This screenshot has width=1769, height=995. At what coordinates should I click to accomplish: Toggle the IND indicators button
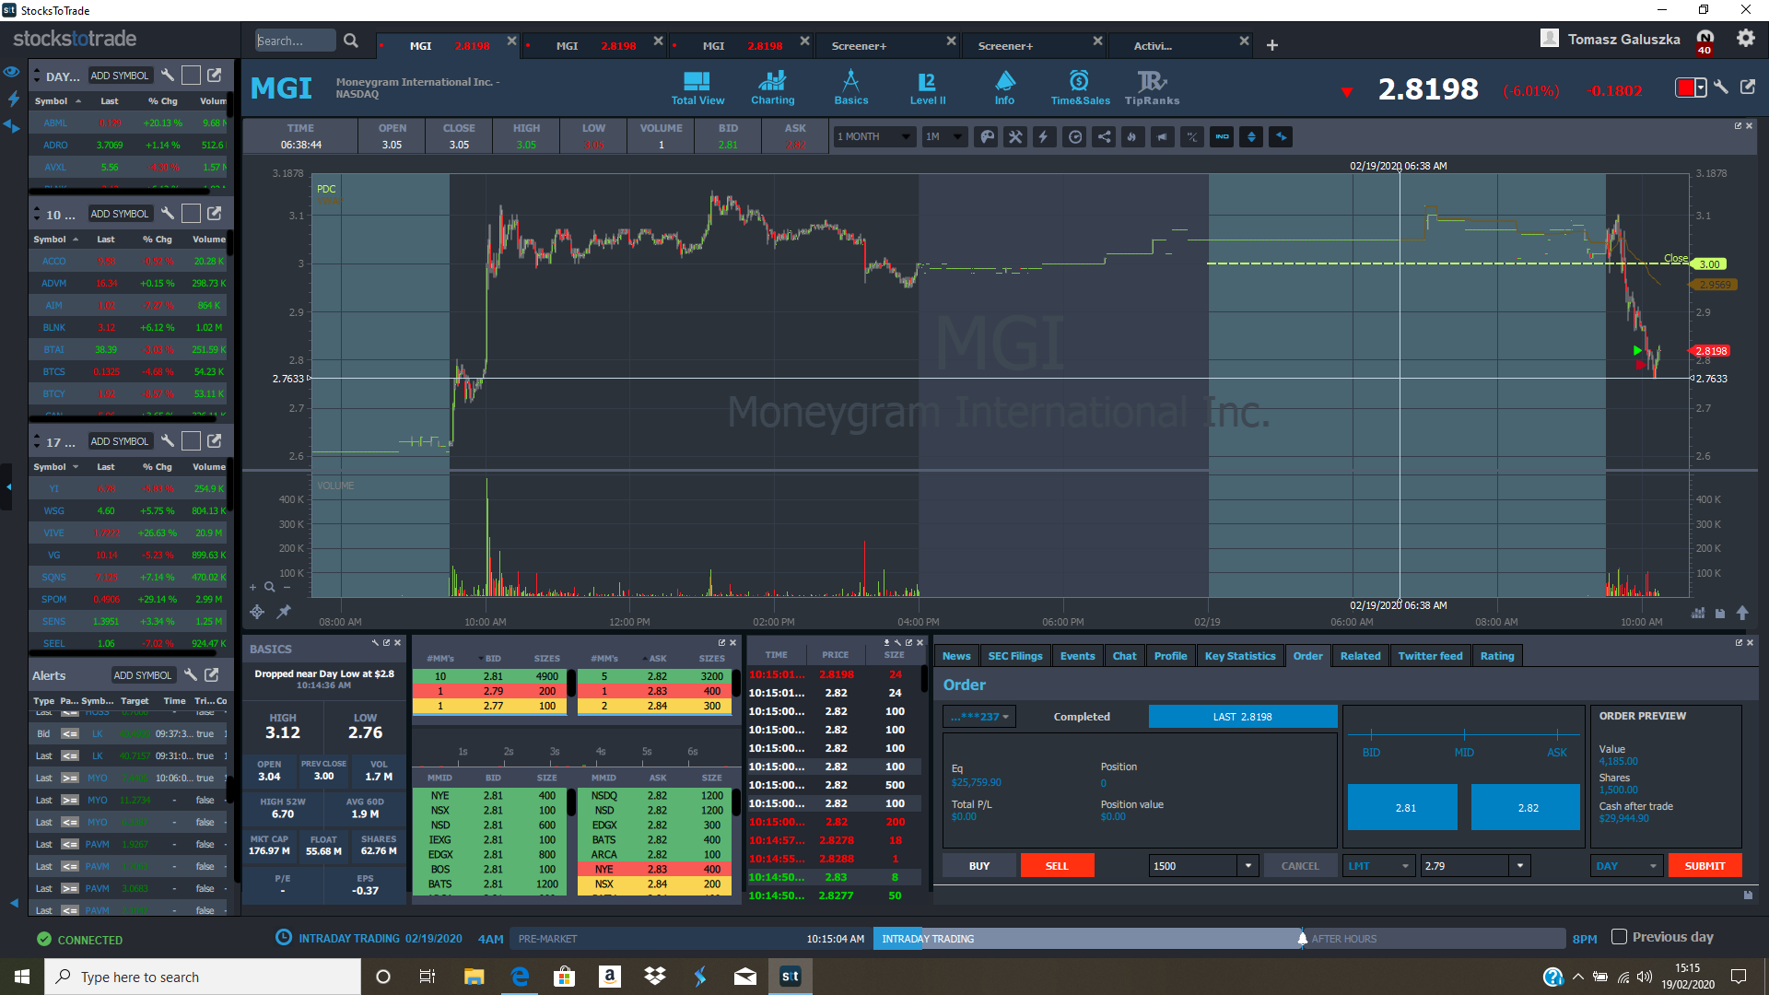coord(1222,137)
